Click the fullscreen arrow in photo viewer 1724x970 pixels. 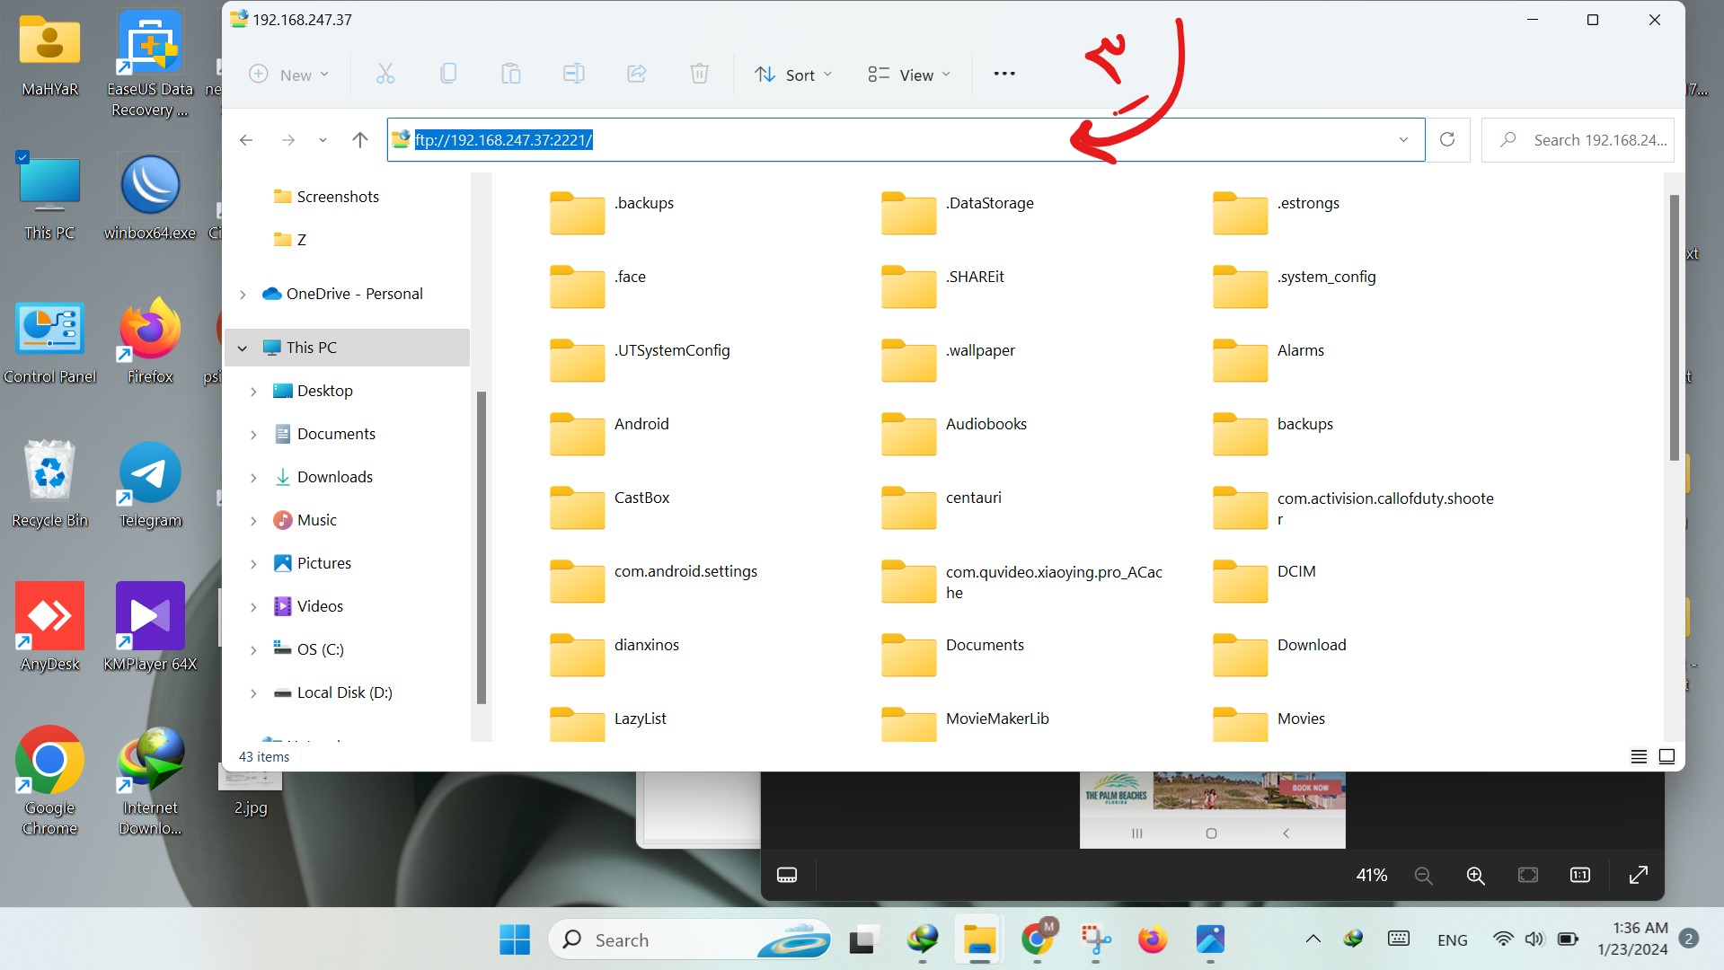coord(1639,875)
